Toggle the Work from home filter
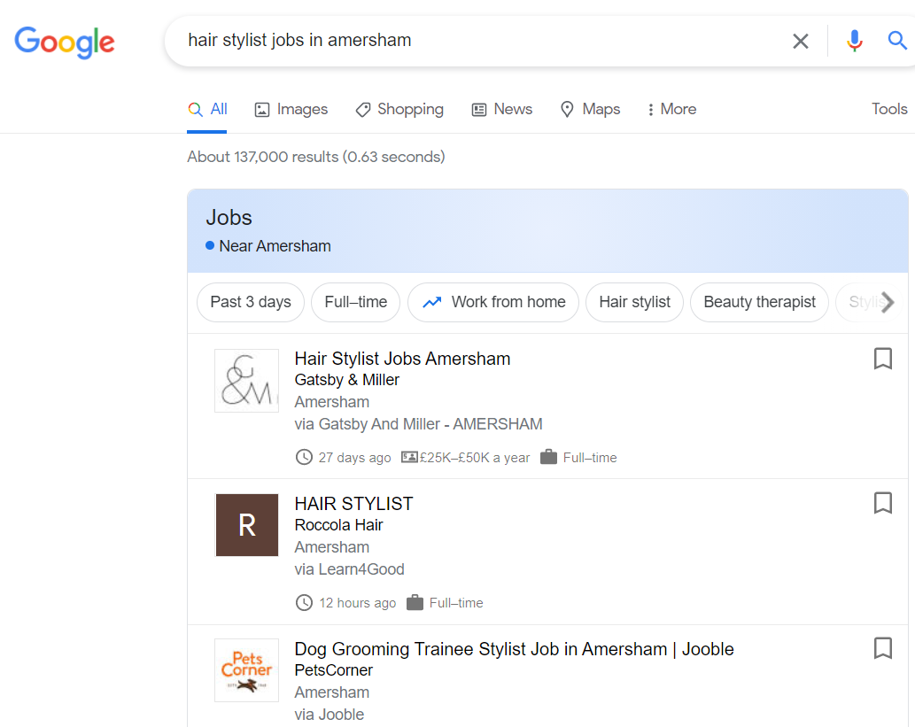This screenshot has width=915, height=727. pos(493,302)
